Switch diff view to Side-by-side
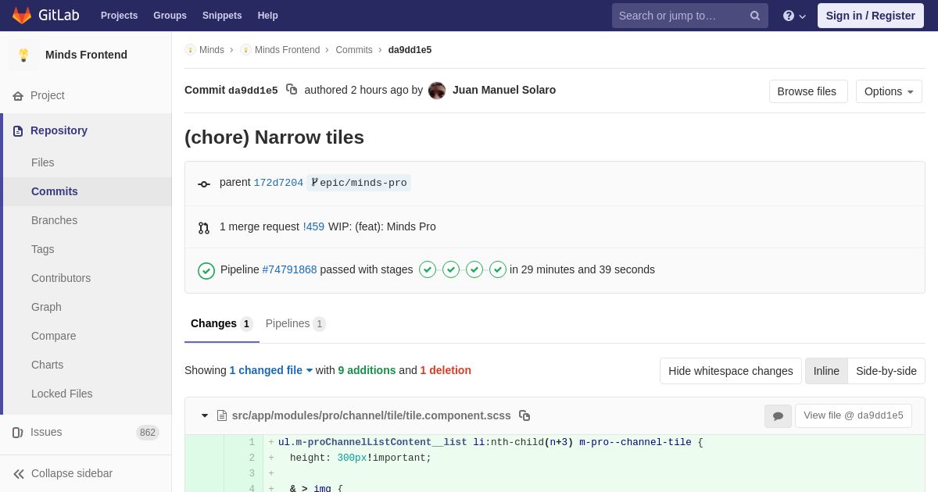The image size is (938, 492). coord(886,371)
